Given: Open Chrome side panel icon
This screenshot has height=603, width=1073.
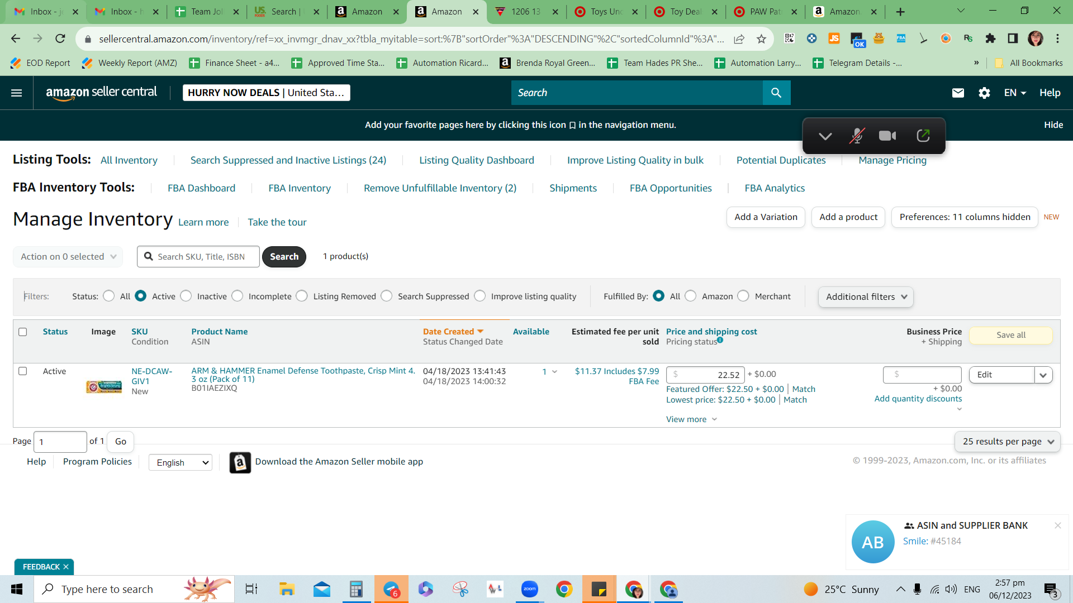Looking at the screenshot, I should (1013, 39).
